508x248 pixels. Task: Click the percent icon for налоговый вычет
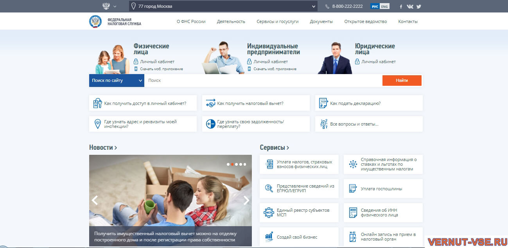pos(210,103)
